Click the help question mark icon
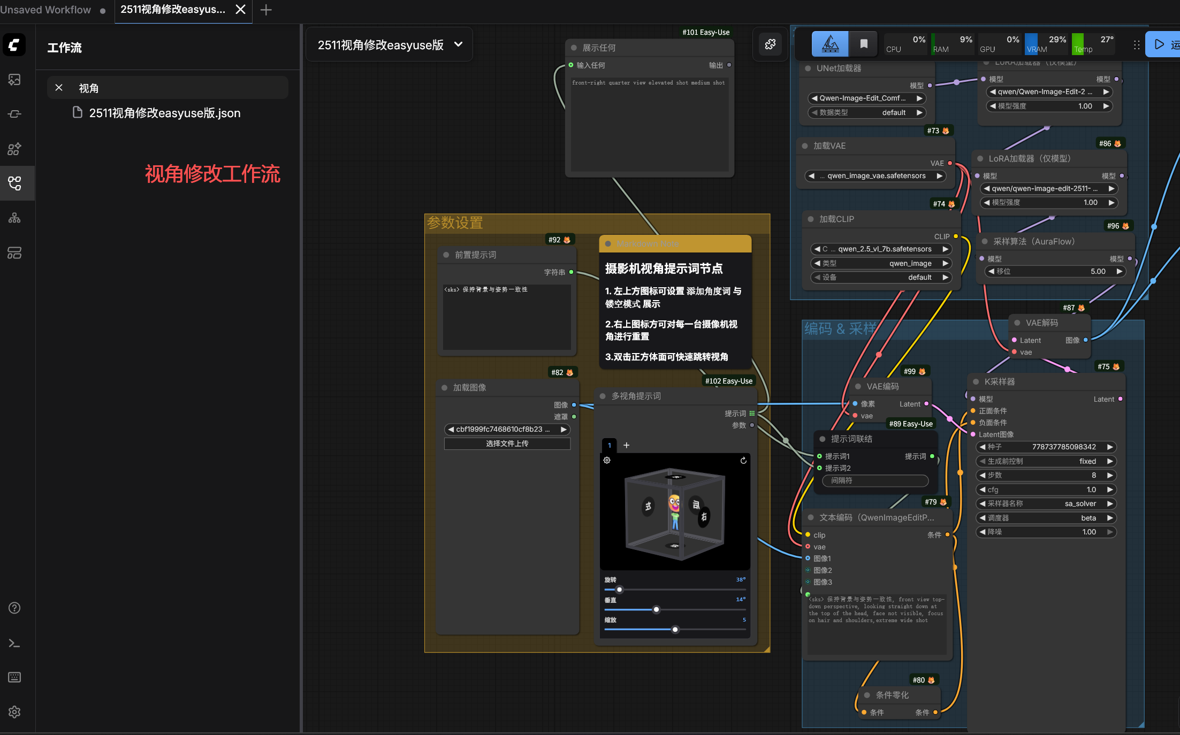This screenshot has height=735, width=1180. (x=14, y=608)
